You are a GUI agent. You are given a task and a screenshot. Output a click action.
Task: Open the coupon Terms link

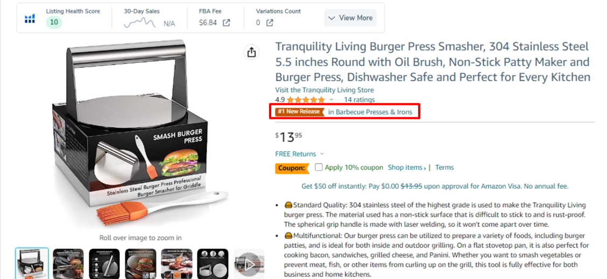pos(444,168)
